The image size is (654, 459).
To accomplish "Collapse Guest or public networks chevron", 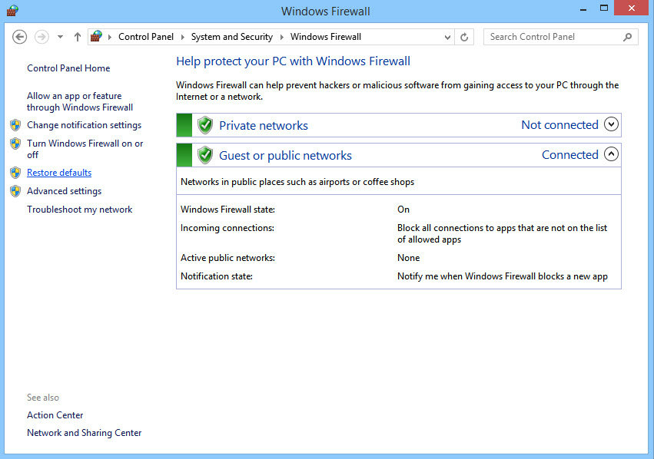I will pos(611,154).
